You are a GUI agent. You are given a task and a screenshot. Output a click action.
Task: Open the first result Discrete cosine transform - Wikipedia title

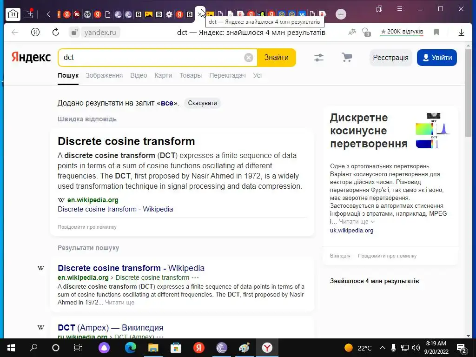pos(131,268)
